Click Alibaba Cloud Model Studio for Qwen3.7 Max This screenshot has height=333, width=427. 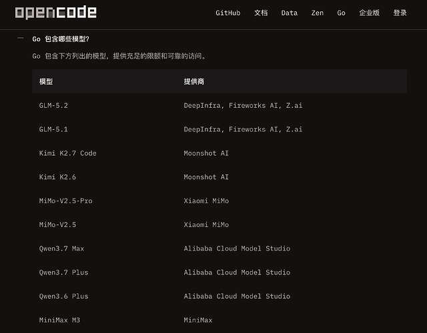(237, 248)
